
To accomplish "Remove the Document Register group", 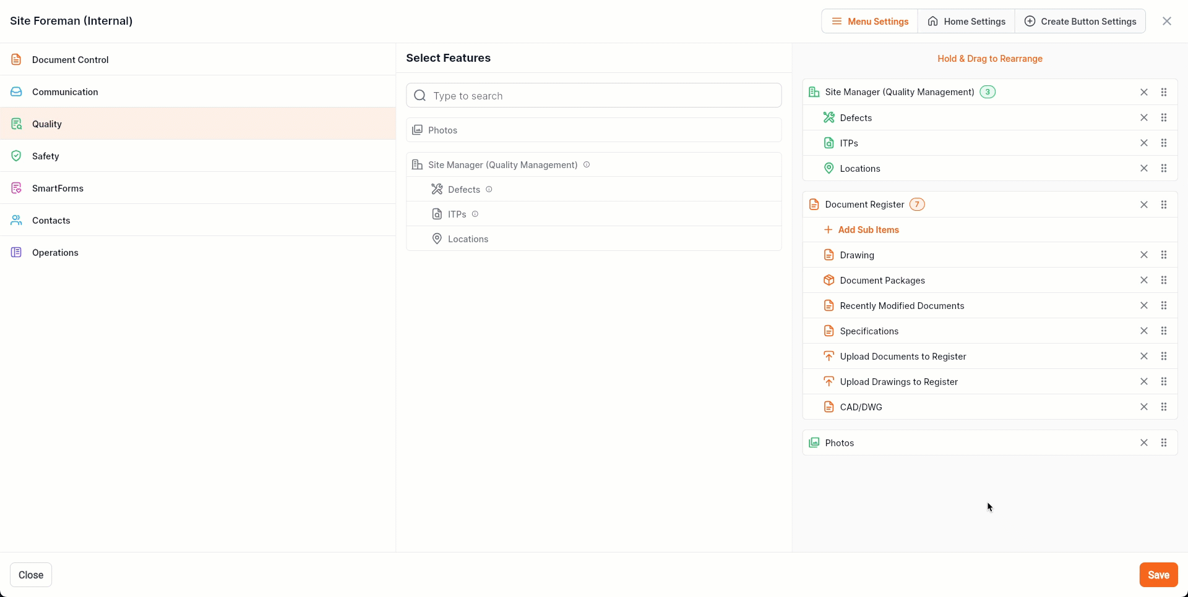I will tap(1143, 205).
